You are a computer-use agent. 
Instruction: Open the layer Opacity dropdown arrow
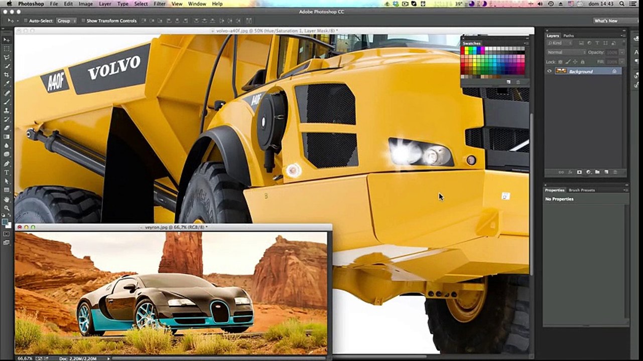621,52
